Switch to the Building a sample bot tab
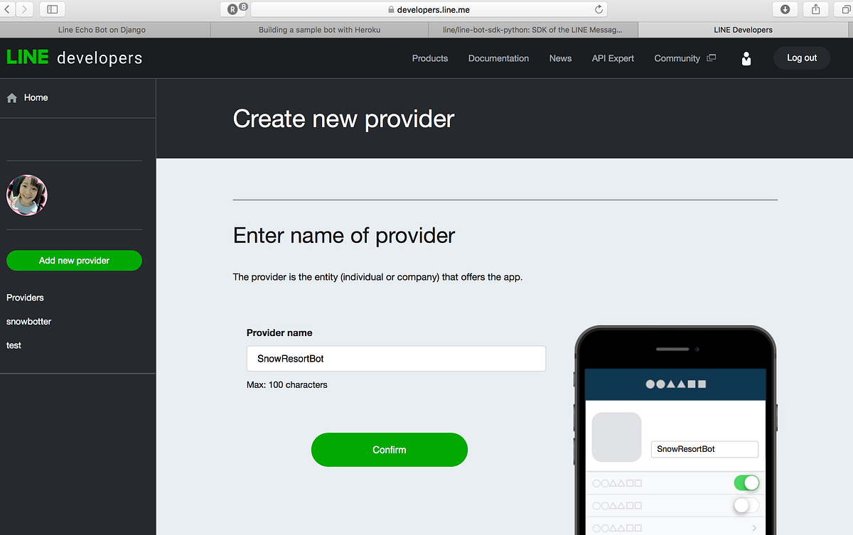Screen dimensions: 853x535 pos(318,30)
